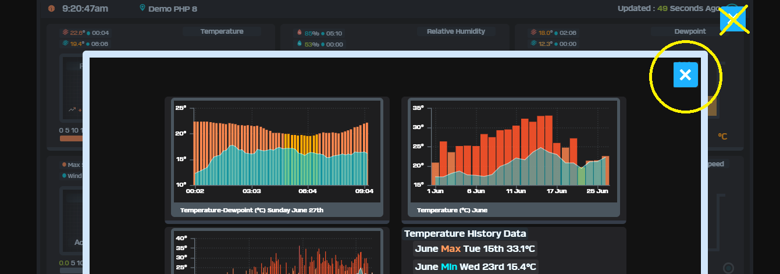Select the Temperature panel title

tap(222, 31)
